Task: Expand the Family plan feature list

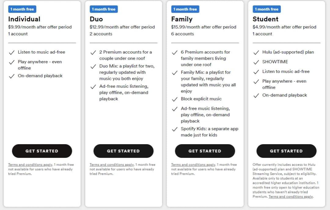Action: click(205, 91)
